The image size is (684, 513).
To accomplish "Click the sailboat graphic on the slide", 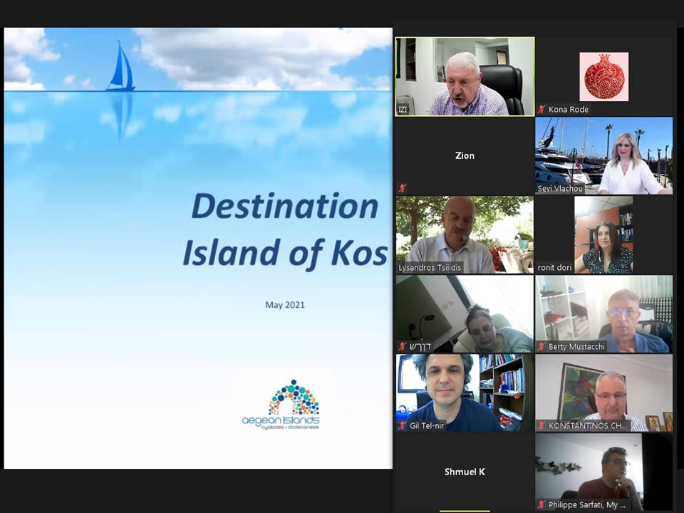I will pyautogui.click(x=120, y=67).
